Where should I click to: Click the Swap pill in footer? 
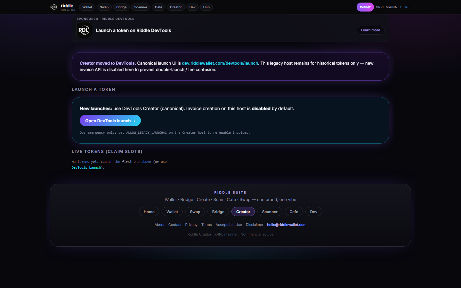point(195,212)
